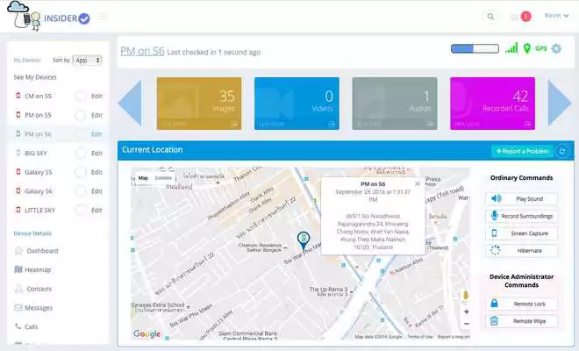The height and width of the screenshot is (351, 579).
Task: Open notifications red badge icon
Action: click(x=525, y=17)
